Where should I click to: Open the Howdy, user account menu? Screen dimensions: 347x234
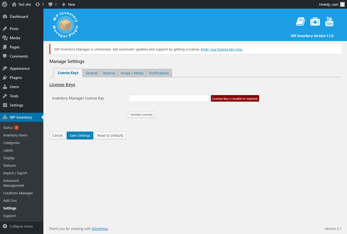click(332, 4)
